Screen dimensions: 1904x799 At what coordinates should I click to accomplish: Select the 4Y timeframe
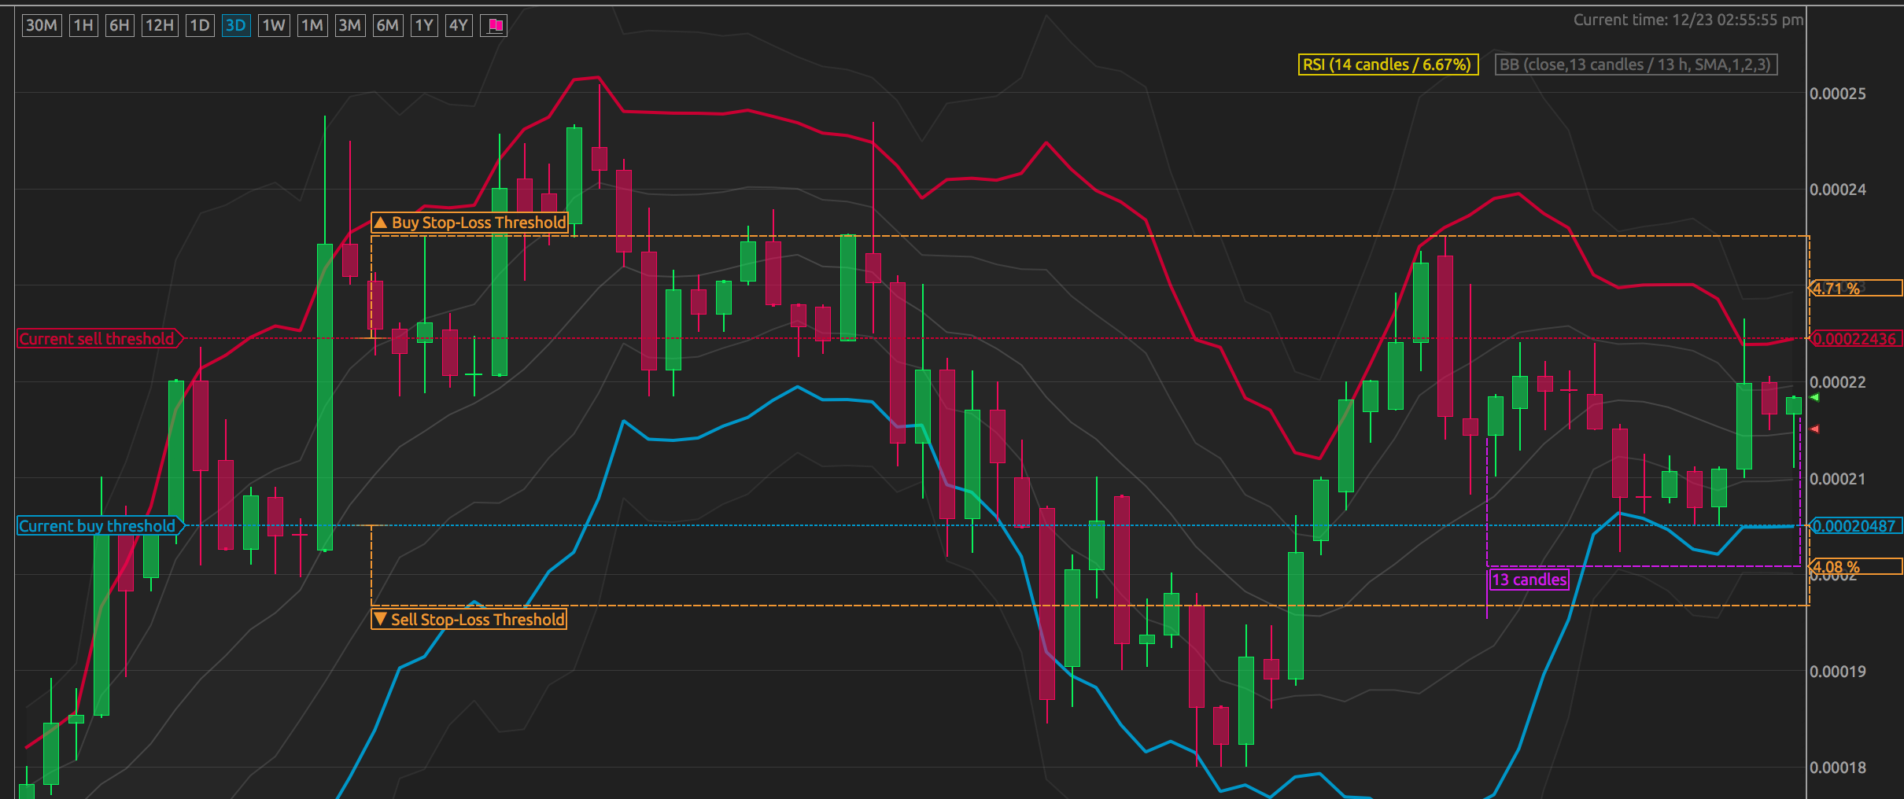pyautogui.click(x=459, y=25)
